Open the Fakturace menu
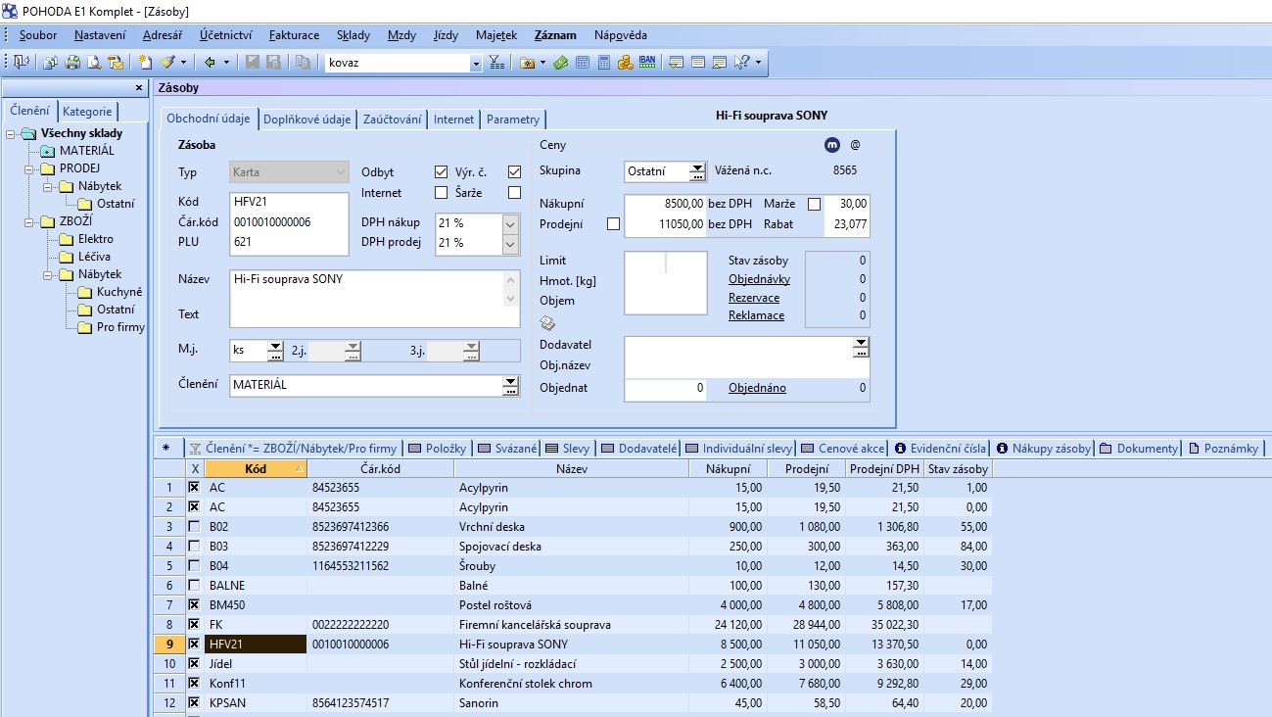Image resolution: width=1272 pixels, height=717 pixels. (294, 35)
